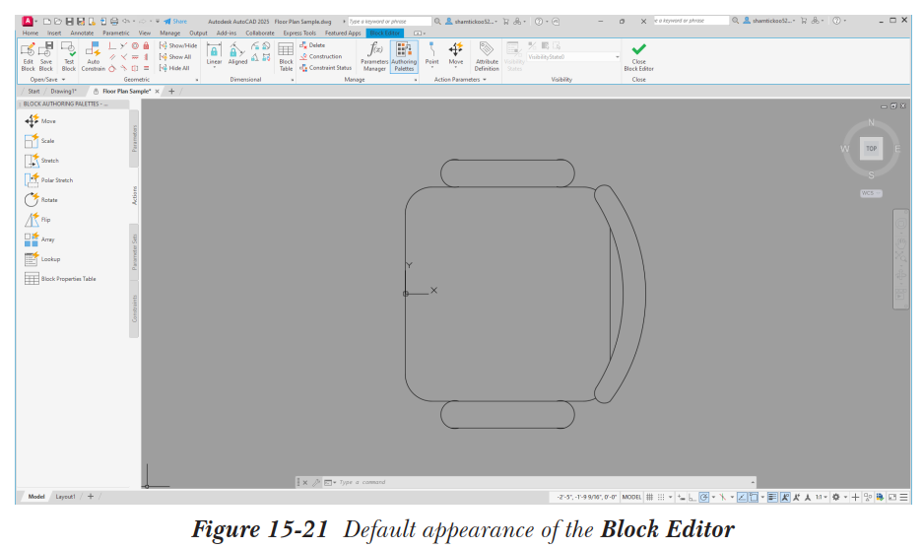Toggle the MODEL space status button
Image resolution: width=923 pixels, height=549 pixels.
click(x=631, y=497)
